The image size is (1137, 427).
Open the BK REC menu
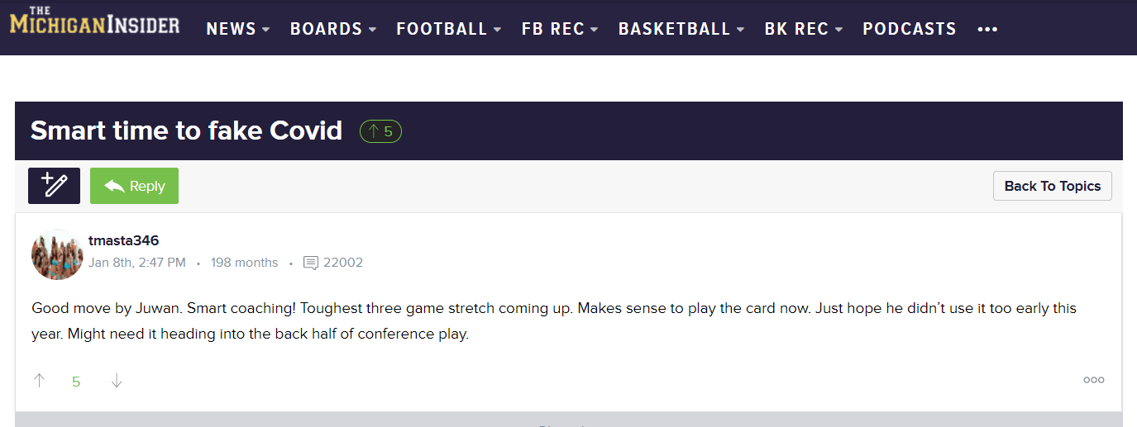click(803, 29)
